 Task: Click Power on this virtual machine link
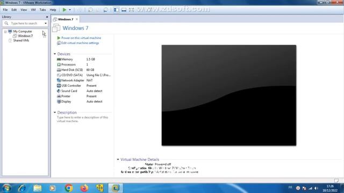[x=81, y=38]
